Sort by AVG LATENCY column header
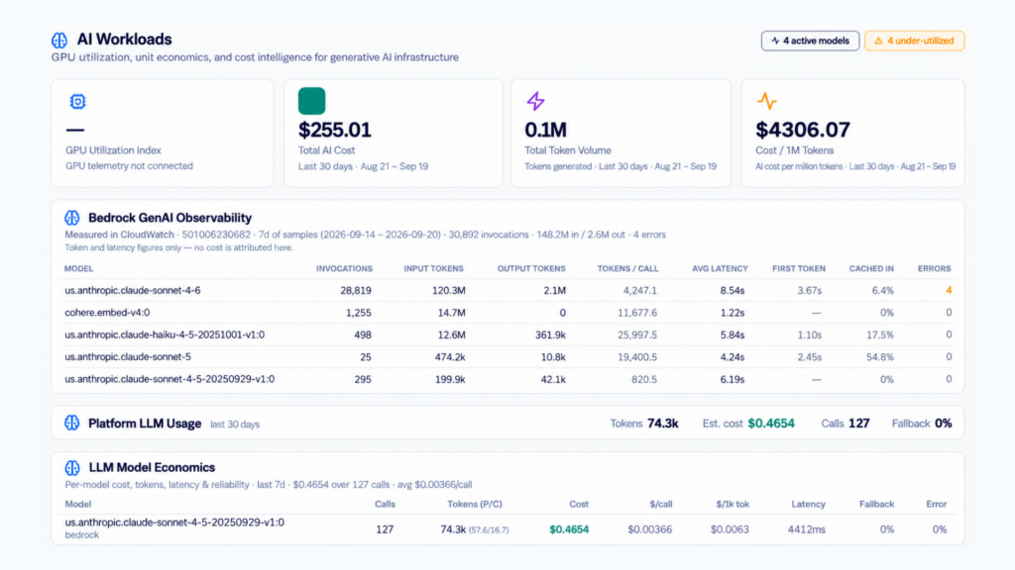Screen dimensions: 1015x570 (x=720, y=269)
